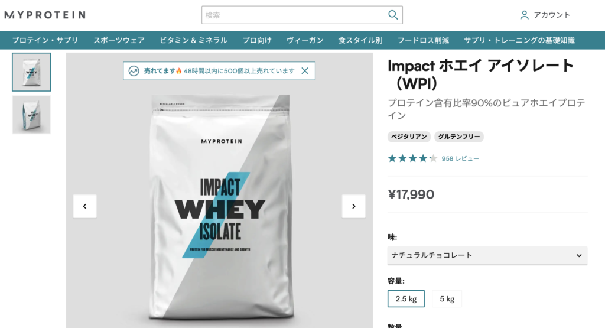Open the account person icon

pyautogui.click(x=524, y=15)
